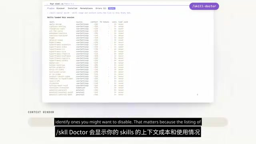256x144 pixels.
Task: Select the highlighted Stats tab
Action: [112, 8]
